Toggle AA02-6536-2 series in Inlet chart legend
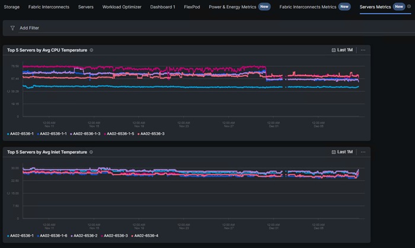The height and width of the screenshot is (248, 415). point(84,236)
